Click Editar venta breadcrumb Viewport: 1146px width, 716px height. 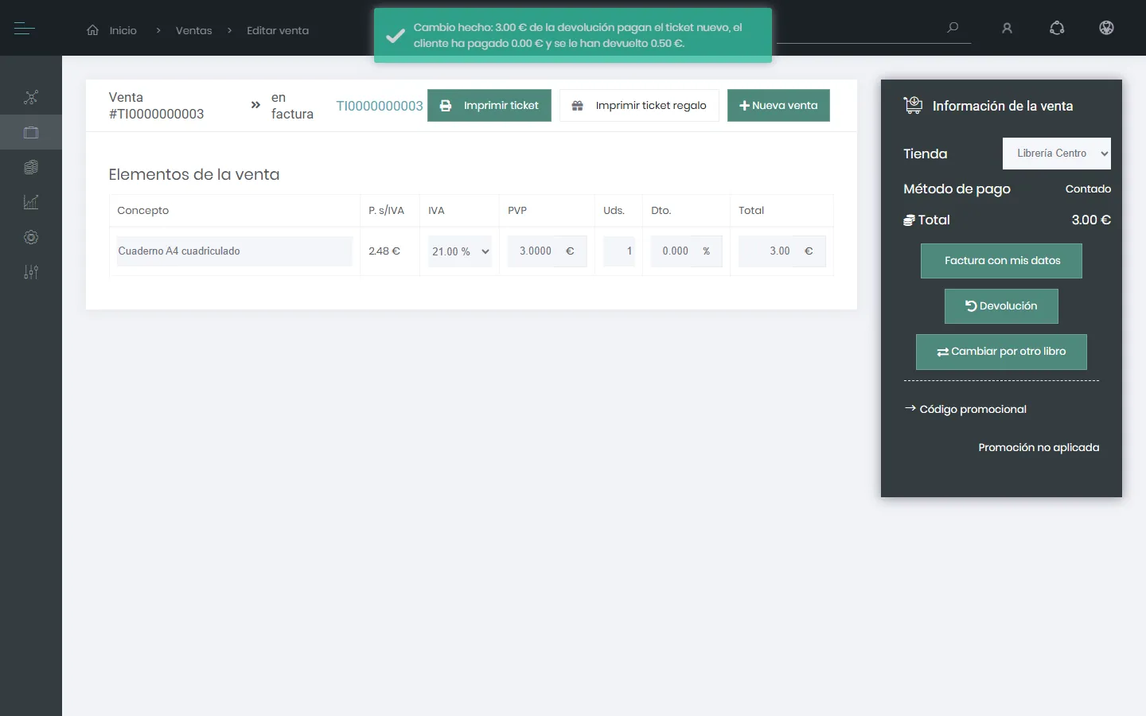tap(278, 30)
